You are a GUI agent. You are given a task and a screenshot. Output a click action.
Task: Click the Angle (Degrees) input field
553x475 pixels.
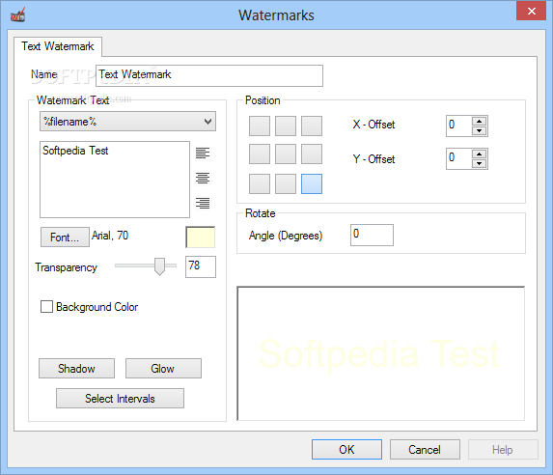pyautogui.click(x=372, y=235)
